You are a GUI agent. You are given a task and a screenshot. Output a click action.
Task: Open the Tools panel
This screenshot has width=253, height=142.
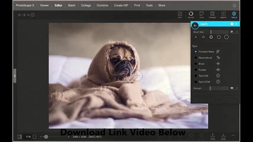(234, 15)
